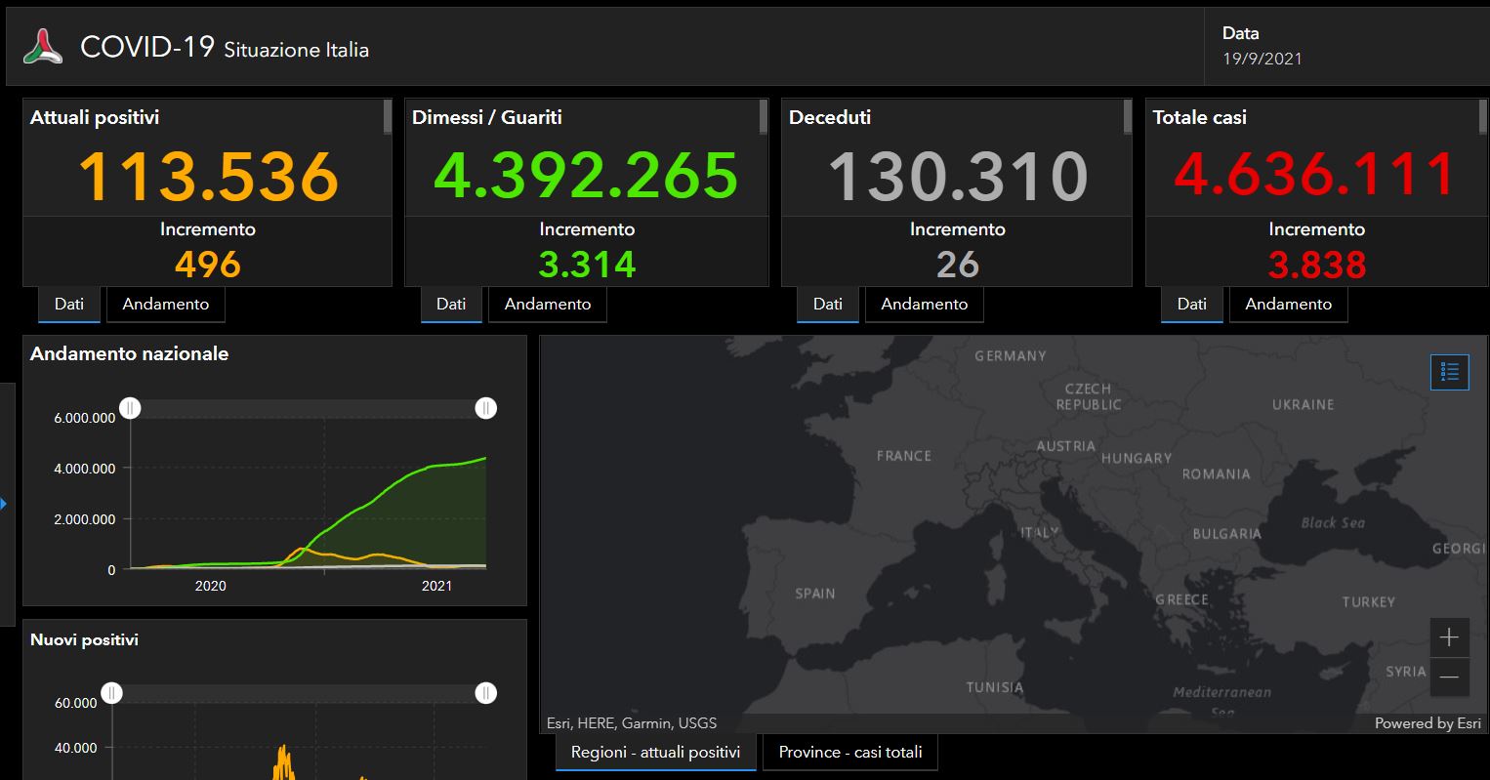1490x780 pixels.
Task: Open the map legend list icon
Action: pos(1449,372)
